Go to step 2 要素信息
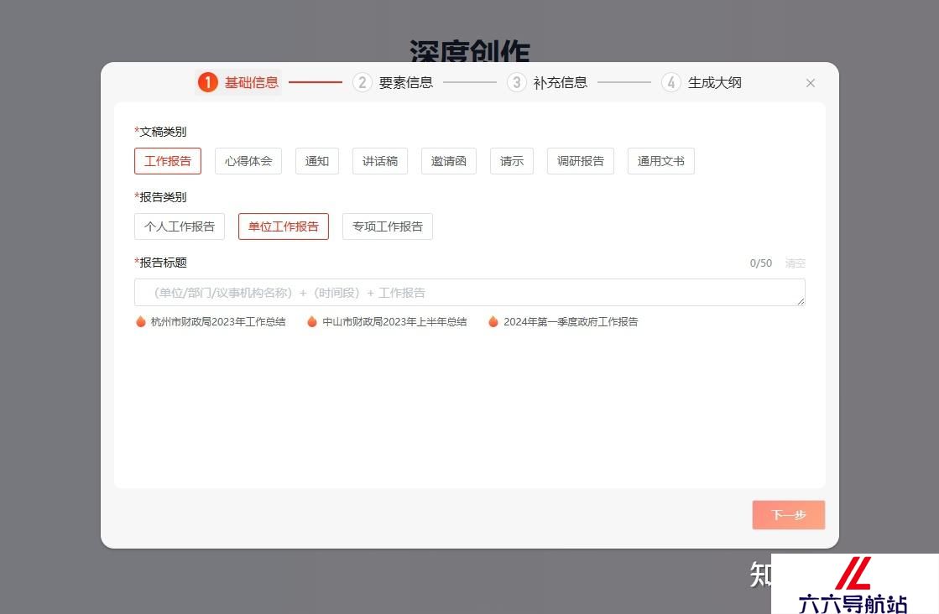The width and height of the screenshot is (939, 614). tap(393, 82)
